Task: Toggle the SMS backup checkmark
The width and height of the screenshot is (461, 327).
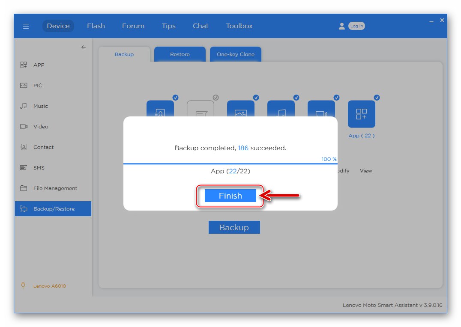Action: tap(216, 98)
